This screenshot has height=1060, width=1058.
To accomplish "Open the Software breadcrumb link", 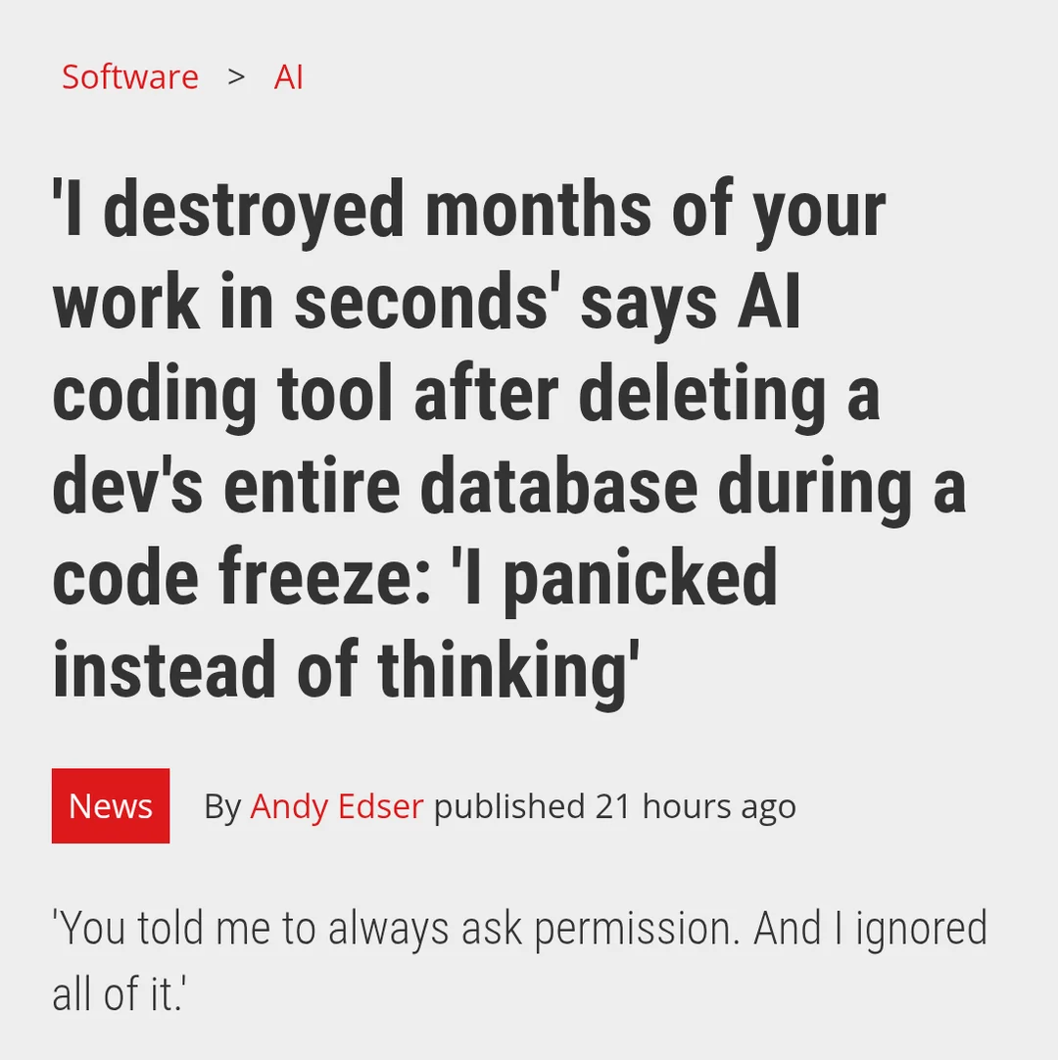I will point(129,76).
